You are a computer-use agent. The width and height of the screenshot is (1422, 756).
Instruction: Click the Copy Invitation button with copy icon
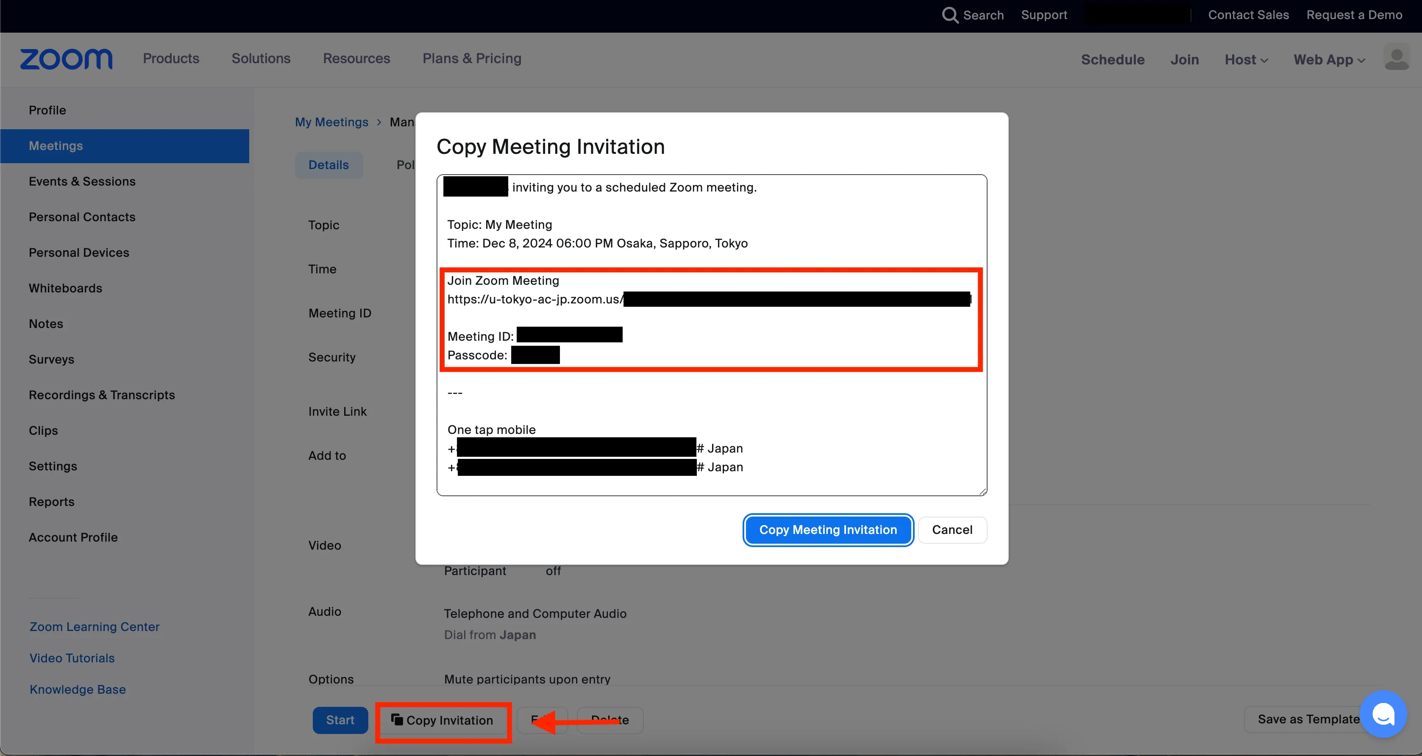click(443, 720)
